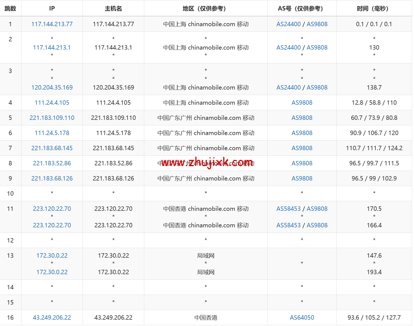
Task: Open the 172.30.0.22 link at hop 13
Action: point(52,255)
